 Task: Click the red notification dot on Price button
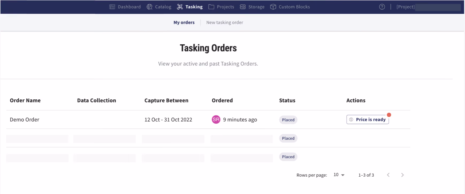(x=389, y=115)
